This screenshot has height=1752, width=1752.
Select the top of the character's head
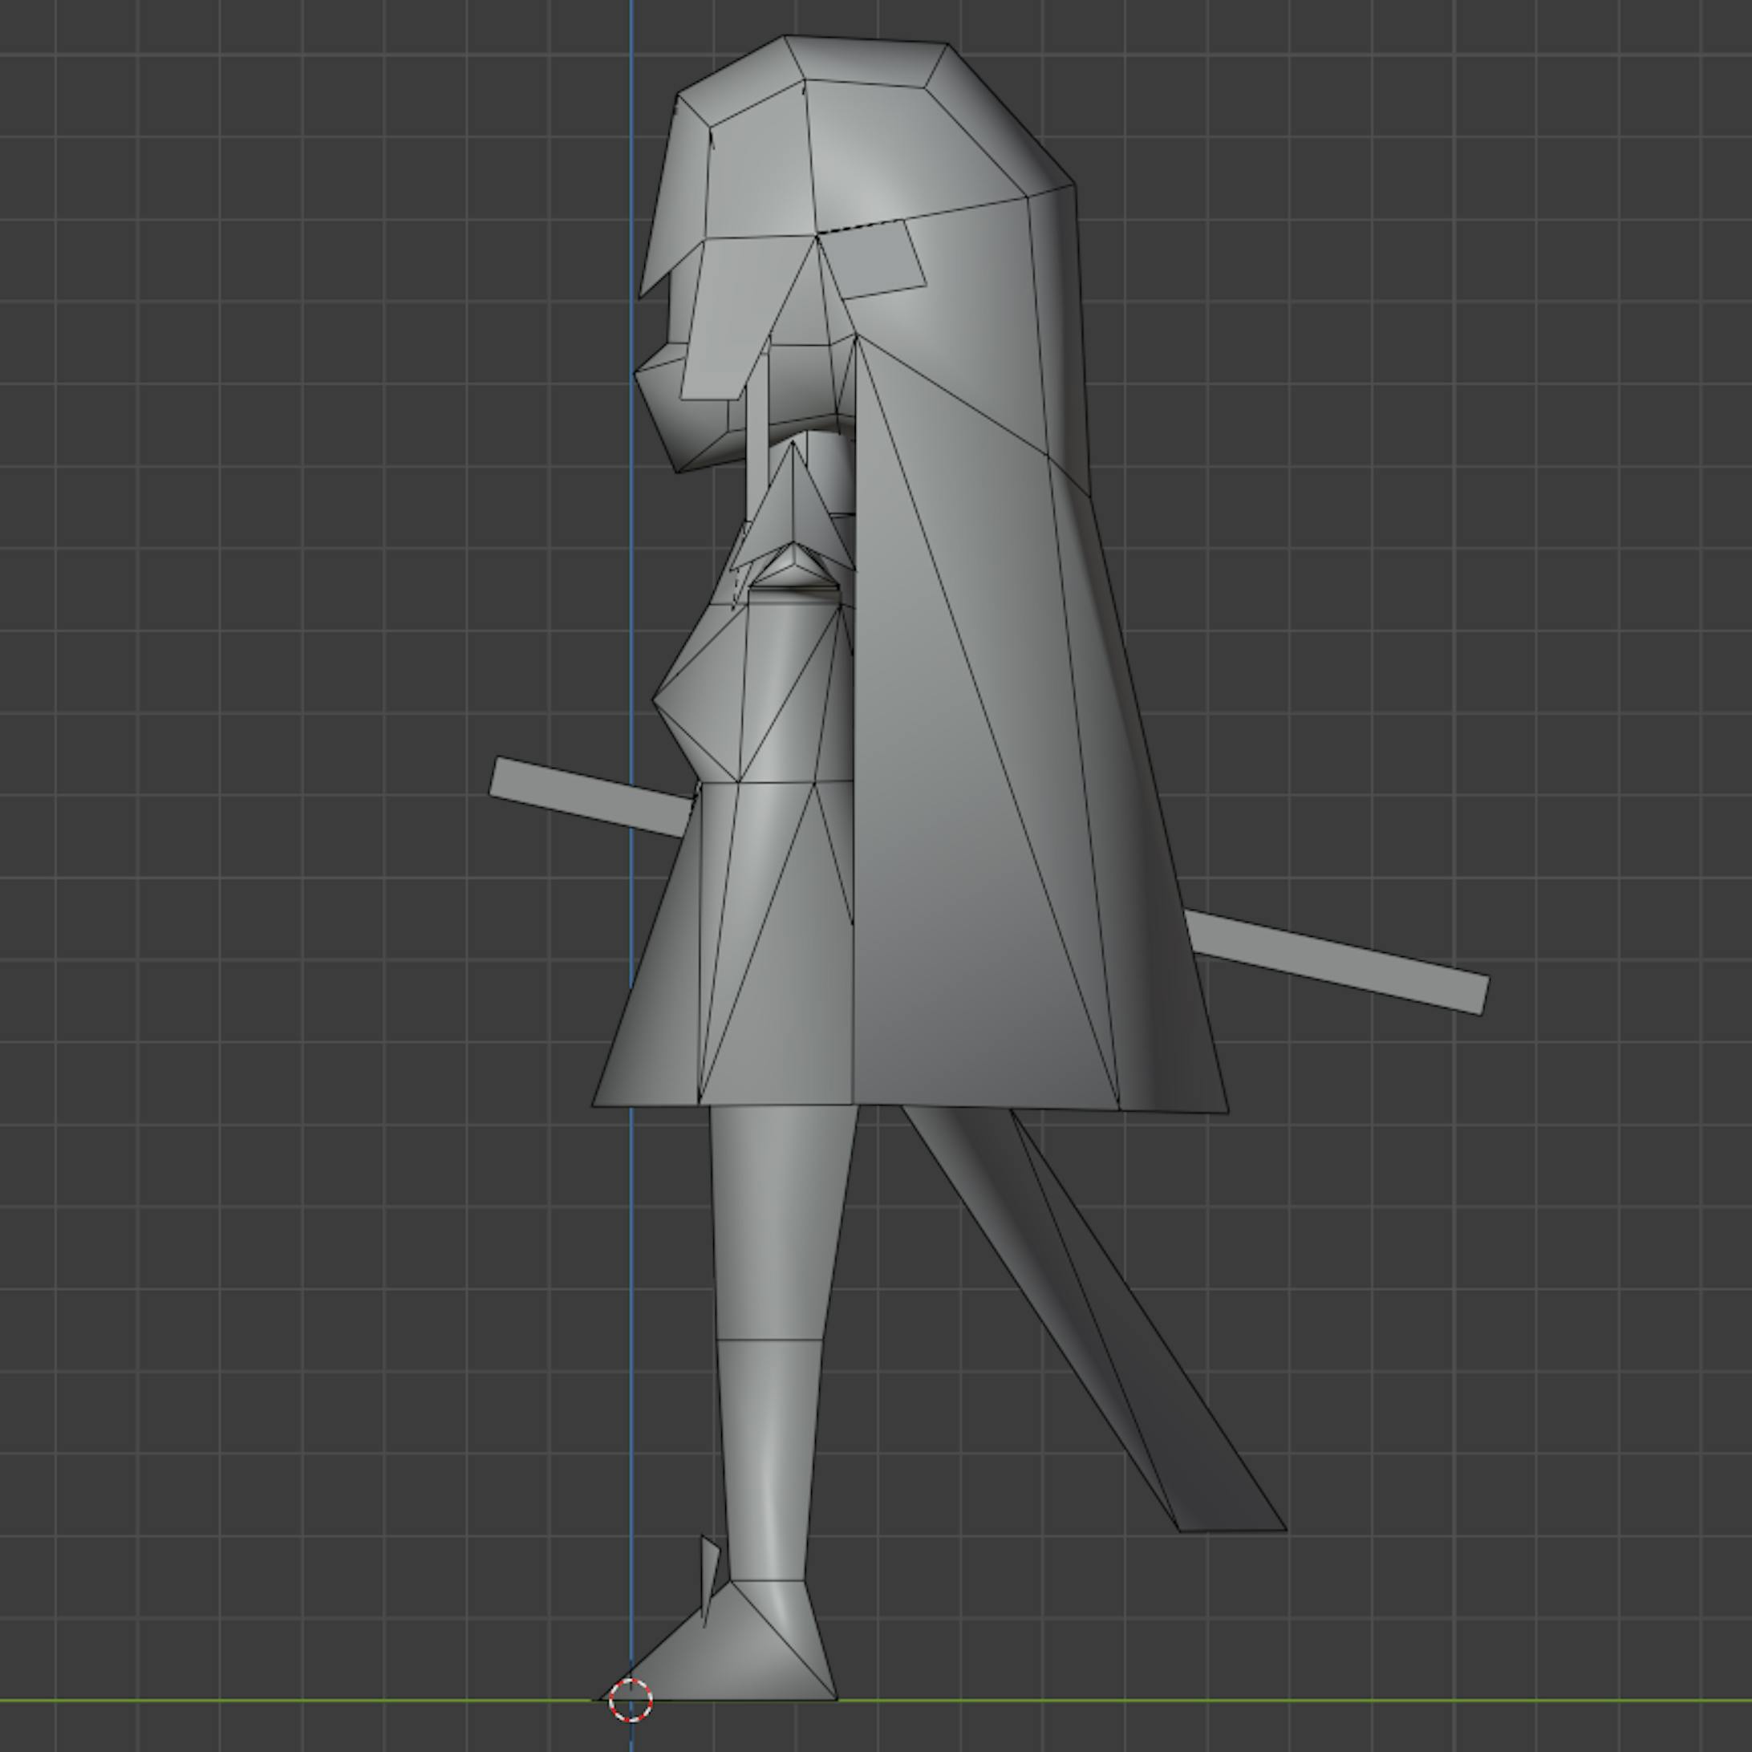point(866,59)
